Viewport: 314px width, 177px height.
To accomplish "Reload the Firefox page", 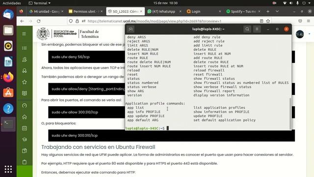I will pyautogui.click(x=39, y=21).
